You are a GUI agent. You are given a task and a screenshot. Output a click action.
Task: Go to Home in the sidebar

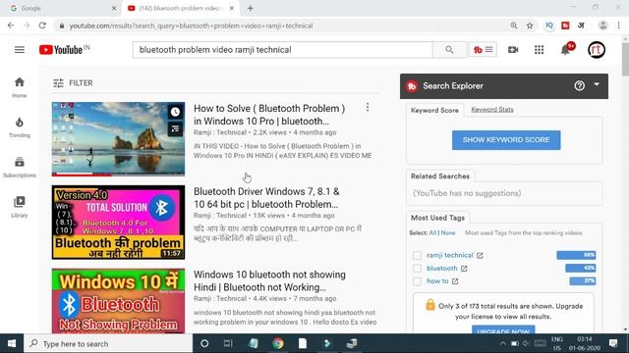(x=20, y=87)
